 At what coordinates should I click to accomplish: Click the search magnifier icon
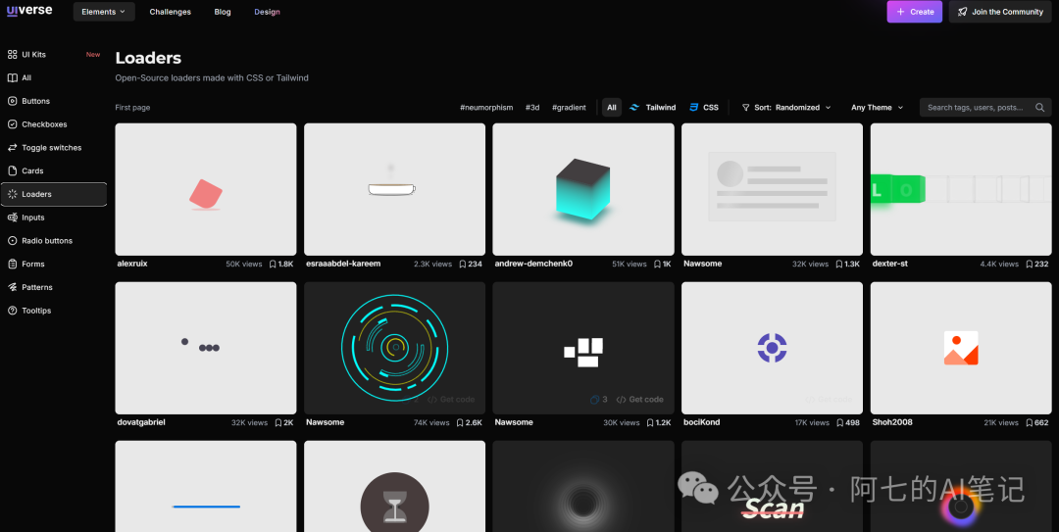tap(1040, 108)
